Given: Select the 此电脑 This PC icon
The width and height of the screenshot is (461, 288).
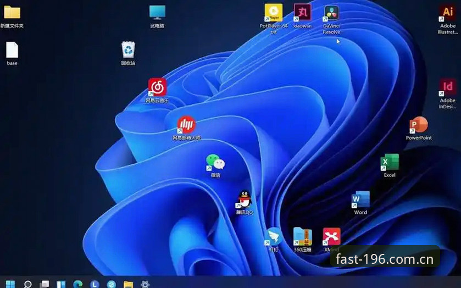Looking at the screenshot, I should tap(157, 12).
